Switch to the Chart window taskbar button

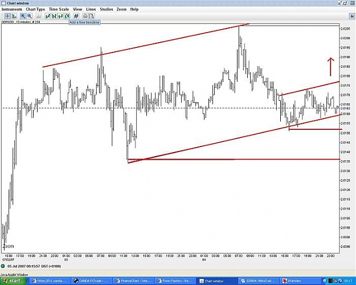[x=217, y=281]
